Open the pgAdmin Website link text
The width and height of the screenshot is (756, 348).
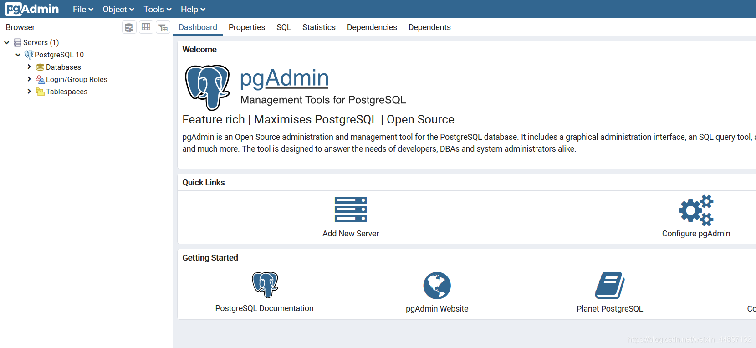pyautogui.click(x=437, y=309)
